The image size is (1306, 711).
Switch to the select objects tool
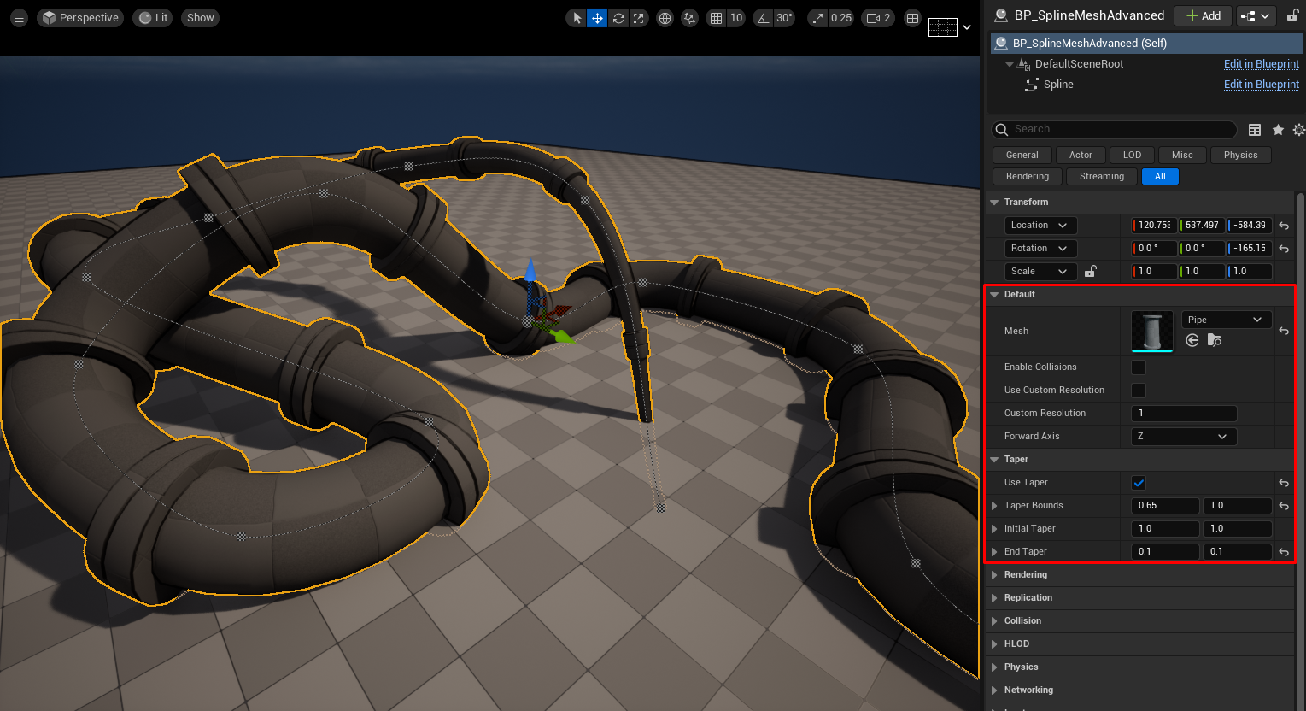[x=577, y=18]
